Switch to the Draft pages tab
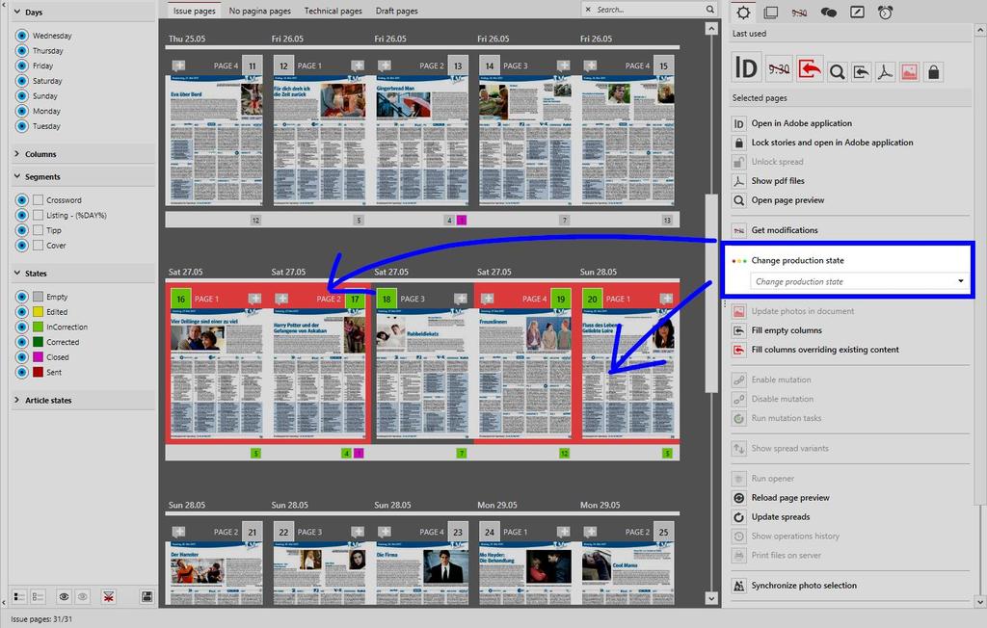This screenshot has height=628, width=987. click(396, 11)
